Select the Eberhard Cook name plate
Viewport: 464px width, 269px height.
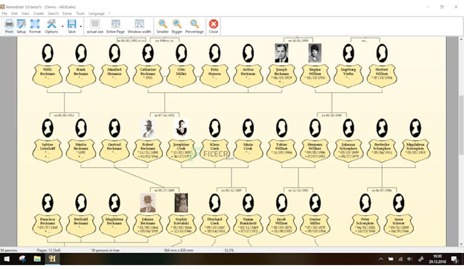click(215, 225)
